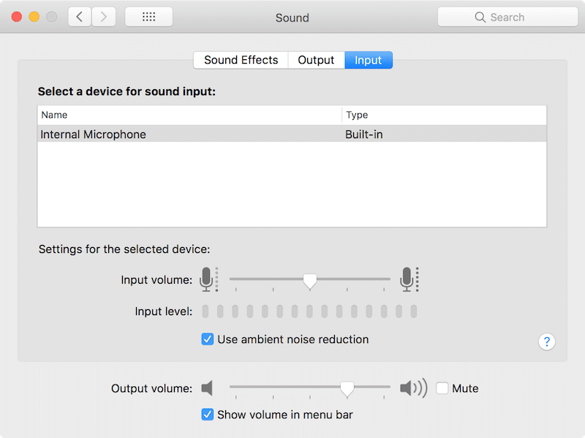Image resolution: width=585 pixels, height=438 pixels.
Task: Disable ambient noise reduction checkbox
Action: (208, 339)
